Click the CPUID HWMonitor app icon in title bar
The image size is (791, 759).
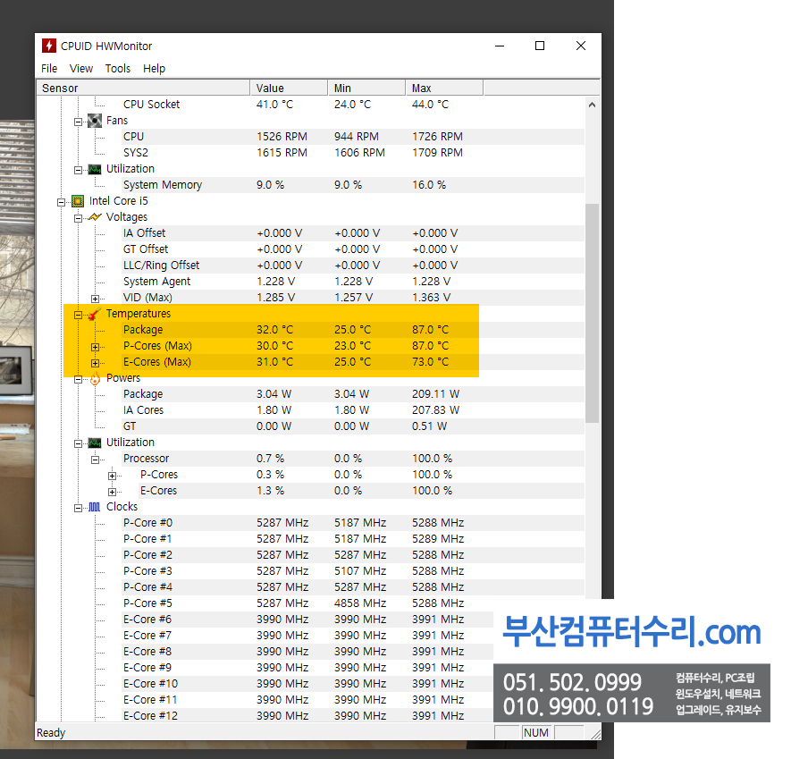[48, 46]
